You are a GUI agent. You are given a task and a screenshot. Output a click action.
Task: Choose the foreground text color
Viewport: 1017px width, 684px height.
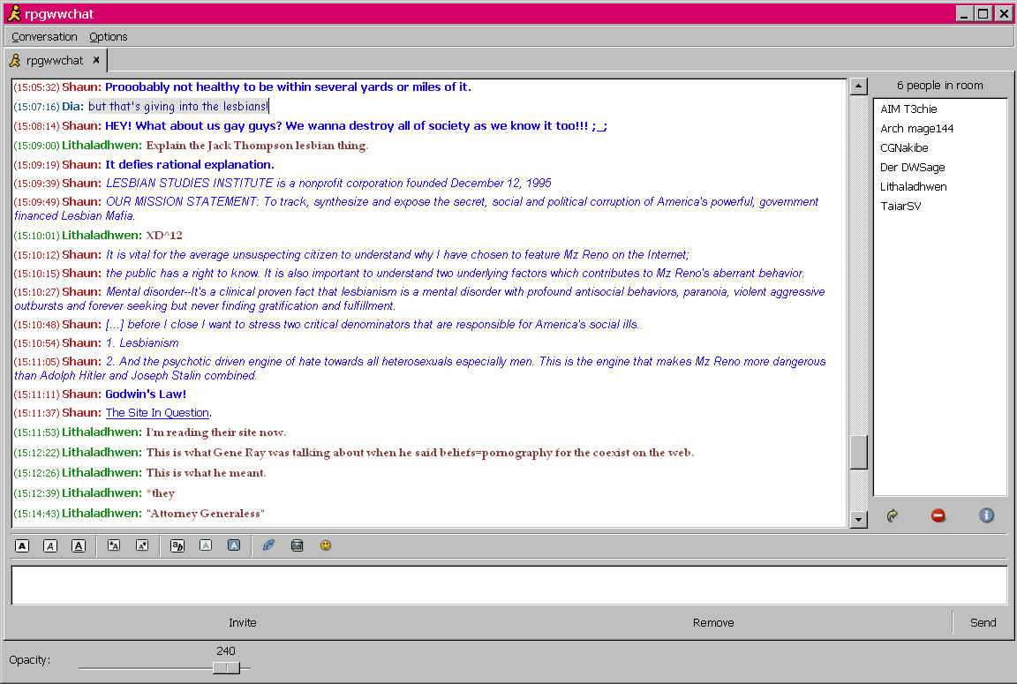point(206,546)
